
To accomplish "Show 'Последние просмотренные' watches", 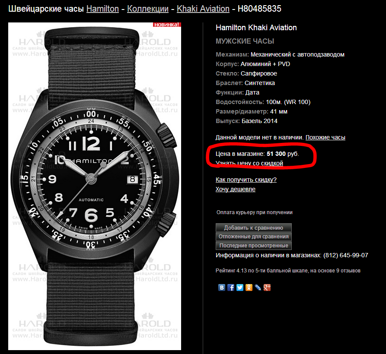I will (254, 246).
